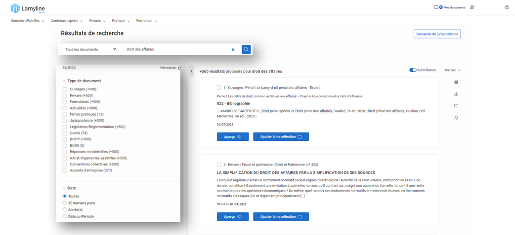Click the download results icon
The image size is (515, 235).
[x=456, y=94]
